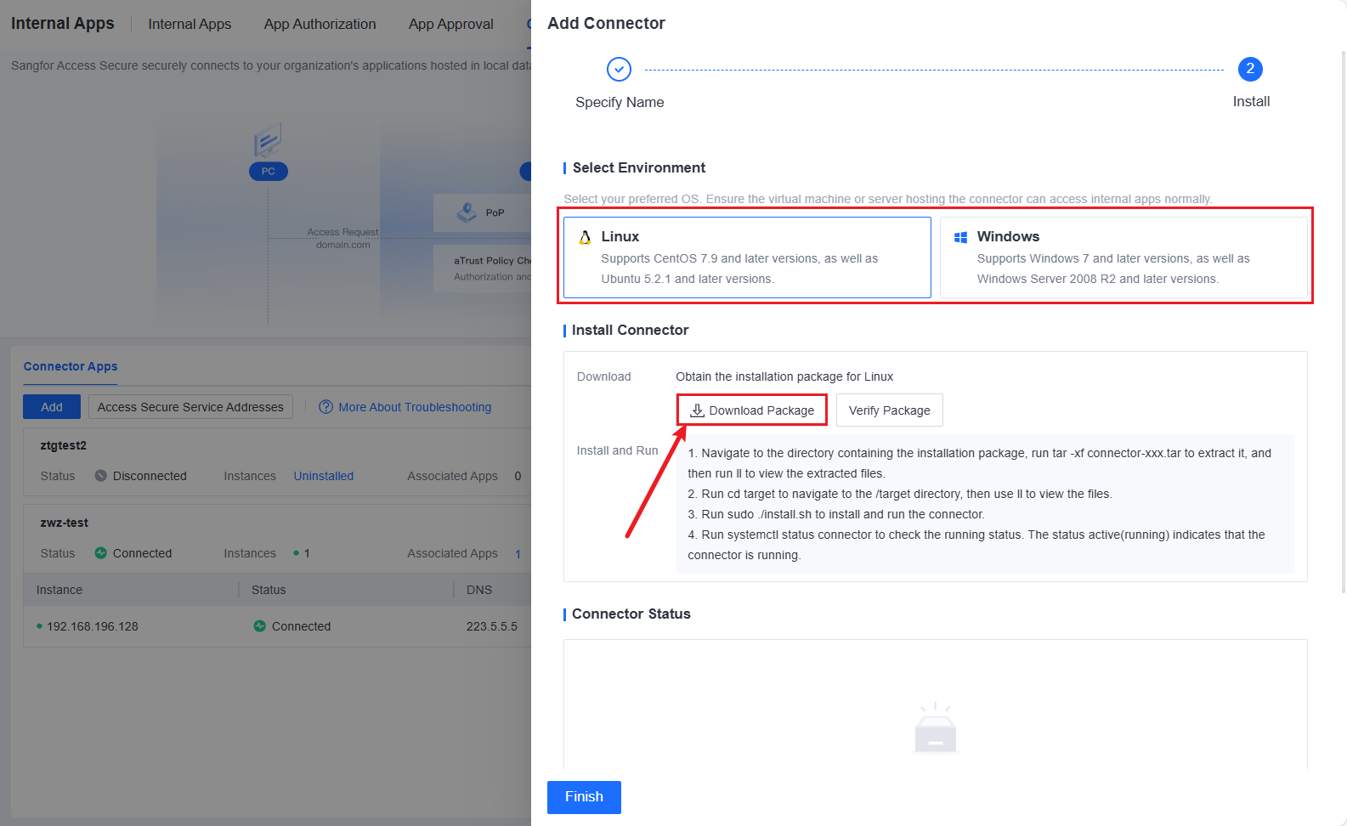Click the Instance column header
The height and width of the screenshot is (826, 1347).
tap(59, 590)
